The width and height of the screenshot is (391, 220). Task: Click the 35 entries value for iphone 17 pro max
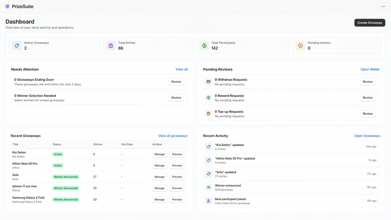click(x=95, y=188)
